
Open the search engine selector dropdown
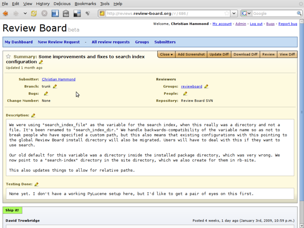pos(249,13)
